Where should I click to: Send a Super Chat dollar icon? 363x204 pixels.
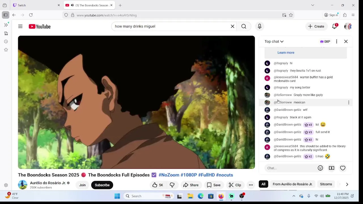click(x=332, y=168)
